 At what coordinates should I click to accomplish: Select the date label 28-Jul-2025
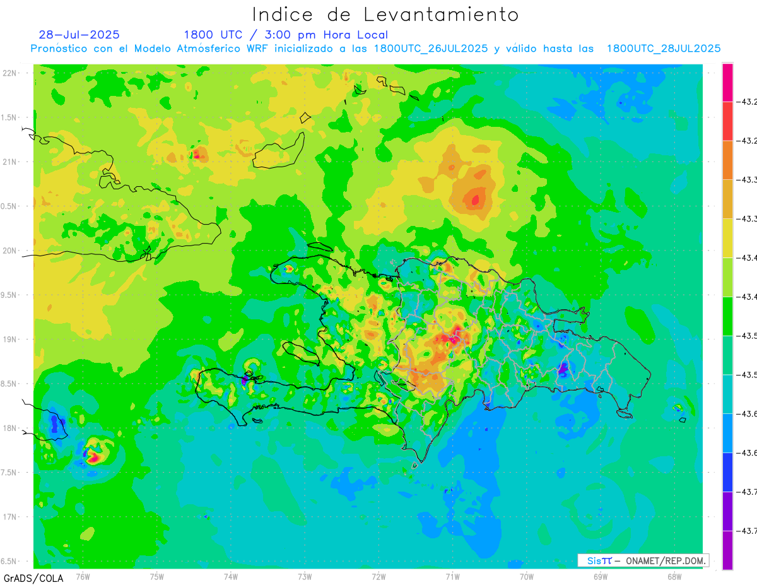[79, 35]
